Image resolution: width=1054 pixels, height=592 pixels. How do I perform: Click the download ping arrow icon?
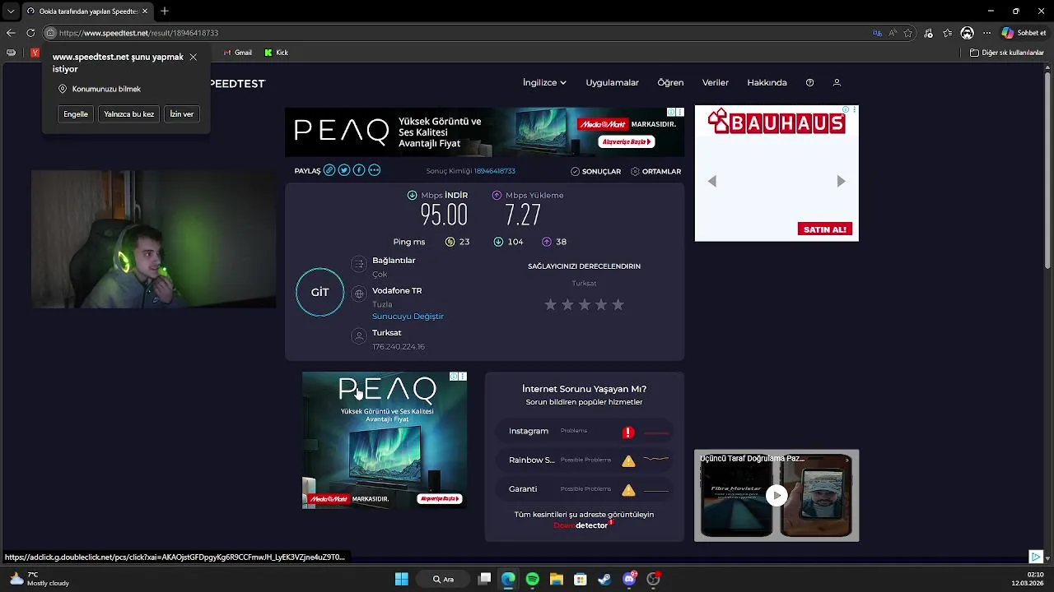pos(498,242)
